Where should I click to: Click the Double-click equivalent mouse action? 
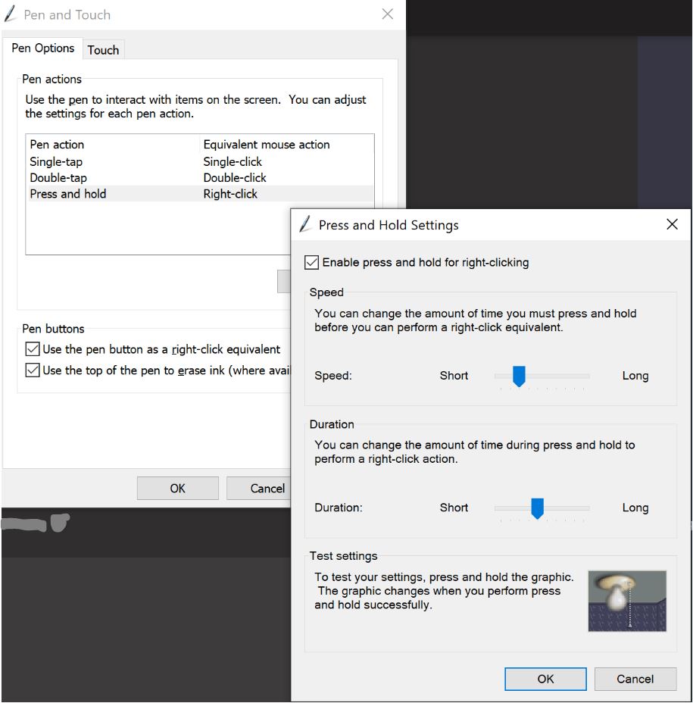[x=235, y=177]
